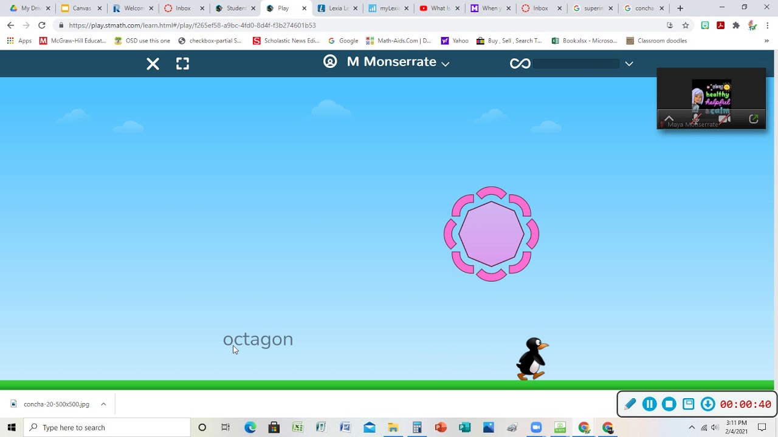
Task: Open the Extensions puzzle menu
Action: (x=736, y=25)
